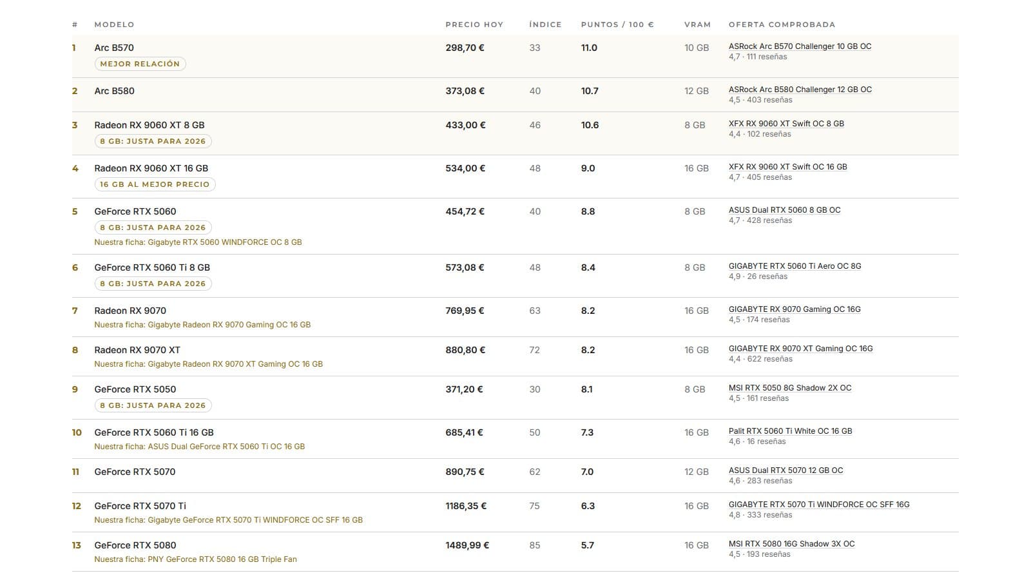Click the OFERTA COMPROBADA column header
This screenshot has height=580, width=1031.
click(x=782, y=24)
